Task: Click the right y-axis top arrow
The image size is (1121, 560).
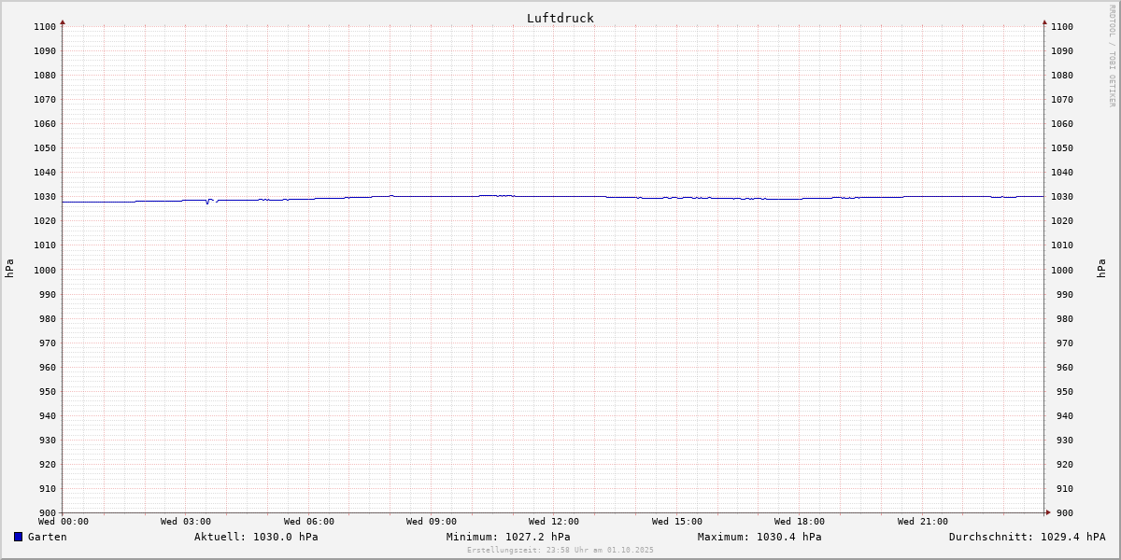Action: [x=1044, y=21]
